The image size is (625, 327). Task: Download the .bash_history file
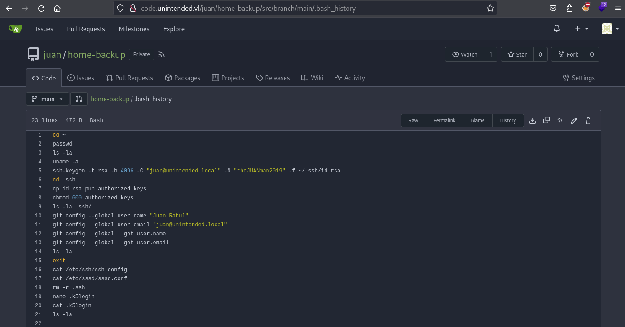tap(533, 120)
